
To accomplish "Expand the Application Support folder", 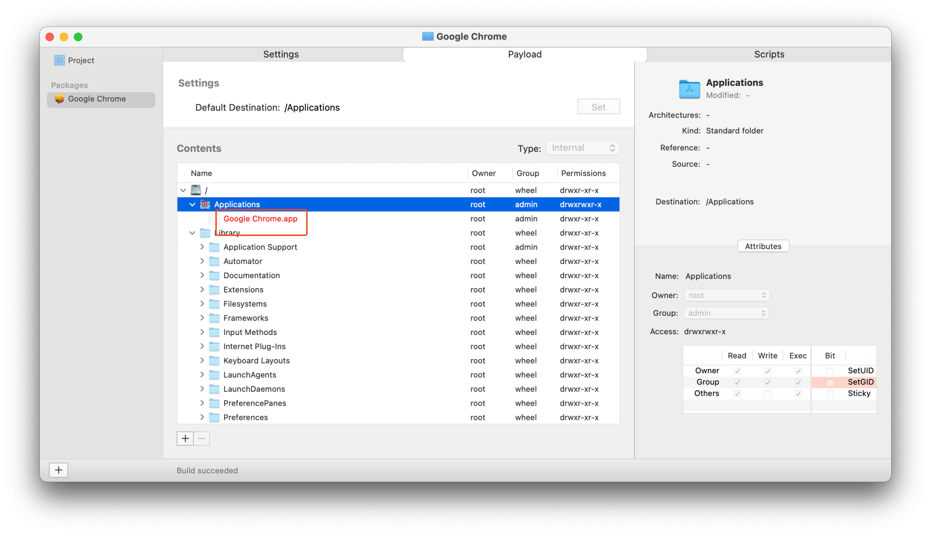I will click(202, 247).
